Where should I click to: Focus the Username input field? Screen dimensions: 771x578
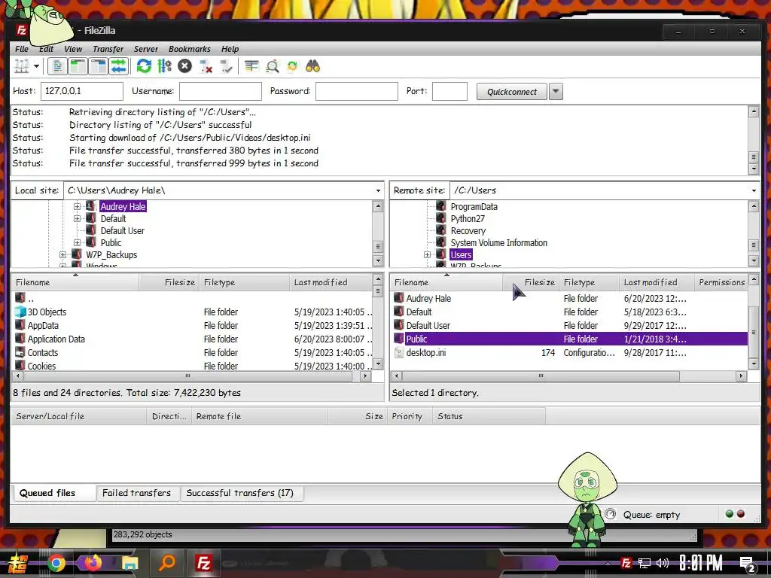(x=221, y=91)
